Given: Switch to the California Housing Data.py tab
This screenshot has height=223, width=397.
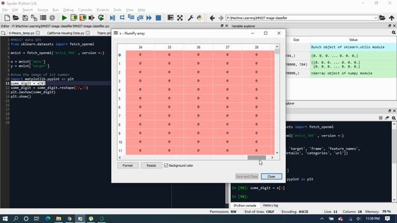Looking at the screenshot, I should pyautogui.click(x=66, y=33).
